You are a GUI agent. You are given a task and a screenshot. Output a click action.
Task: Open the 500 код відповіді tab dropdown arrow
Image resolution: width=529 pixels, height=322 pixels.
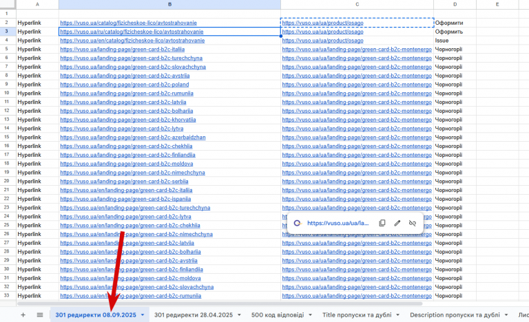[310, 315]
